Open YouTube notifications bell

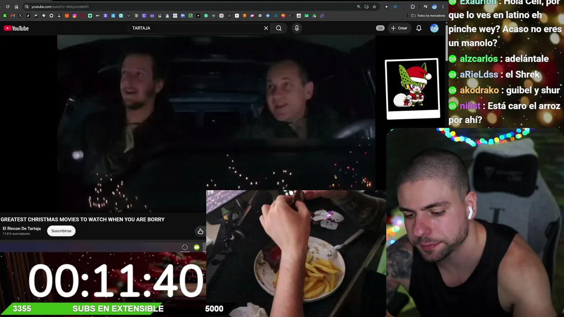[419, 28]
